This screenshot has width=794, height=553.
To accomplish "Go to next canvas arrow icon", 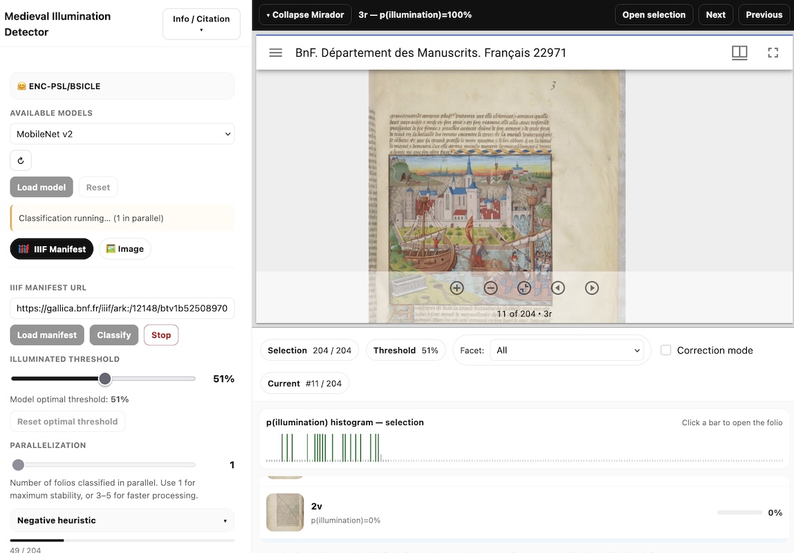I will coord(591,288).
